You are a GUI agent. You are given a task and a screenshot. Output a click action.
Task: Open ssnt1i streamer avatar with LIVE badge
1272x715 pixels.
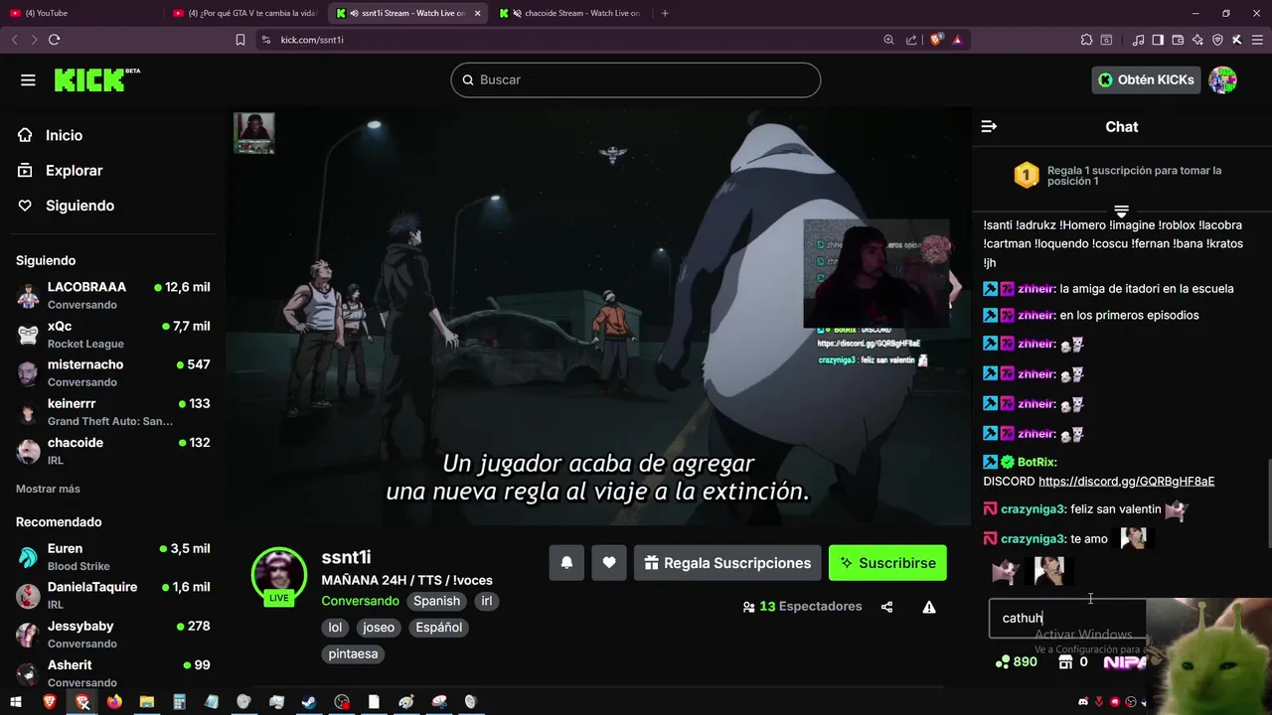tap(278, 575)
